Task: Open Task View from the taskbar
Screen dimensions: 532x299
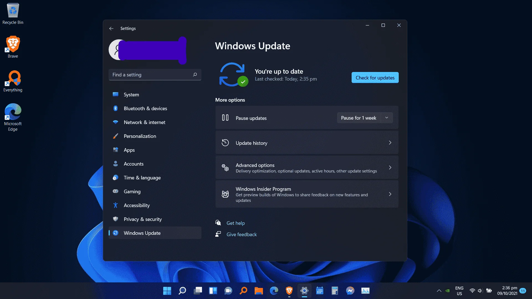Action: (198, 291)
